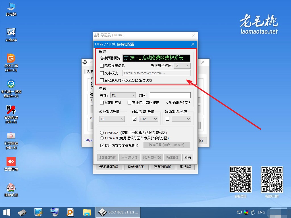Open the 此电脑 desktop icon

(11, 9)
